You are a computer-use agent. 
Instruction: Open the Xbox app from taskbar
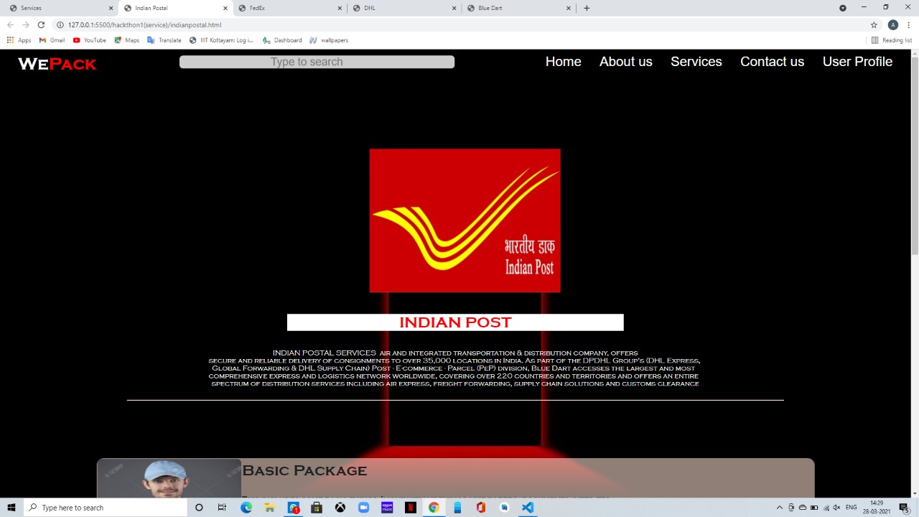[x=340, y=508]
